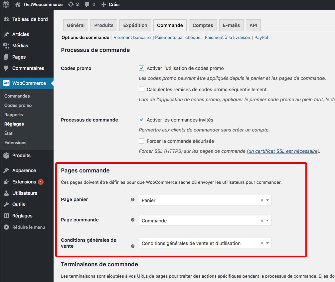Screen dimensions: 335x282
Task: Open Tableau de bord in the sidebar
Action: point(30,19)
